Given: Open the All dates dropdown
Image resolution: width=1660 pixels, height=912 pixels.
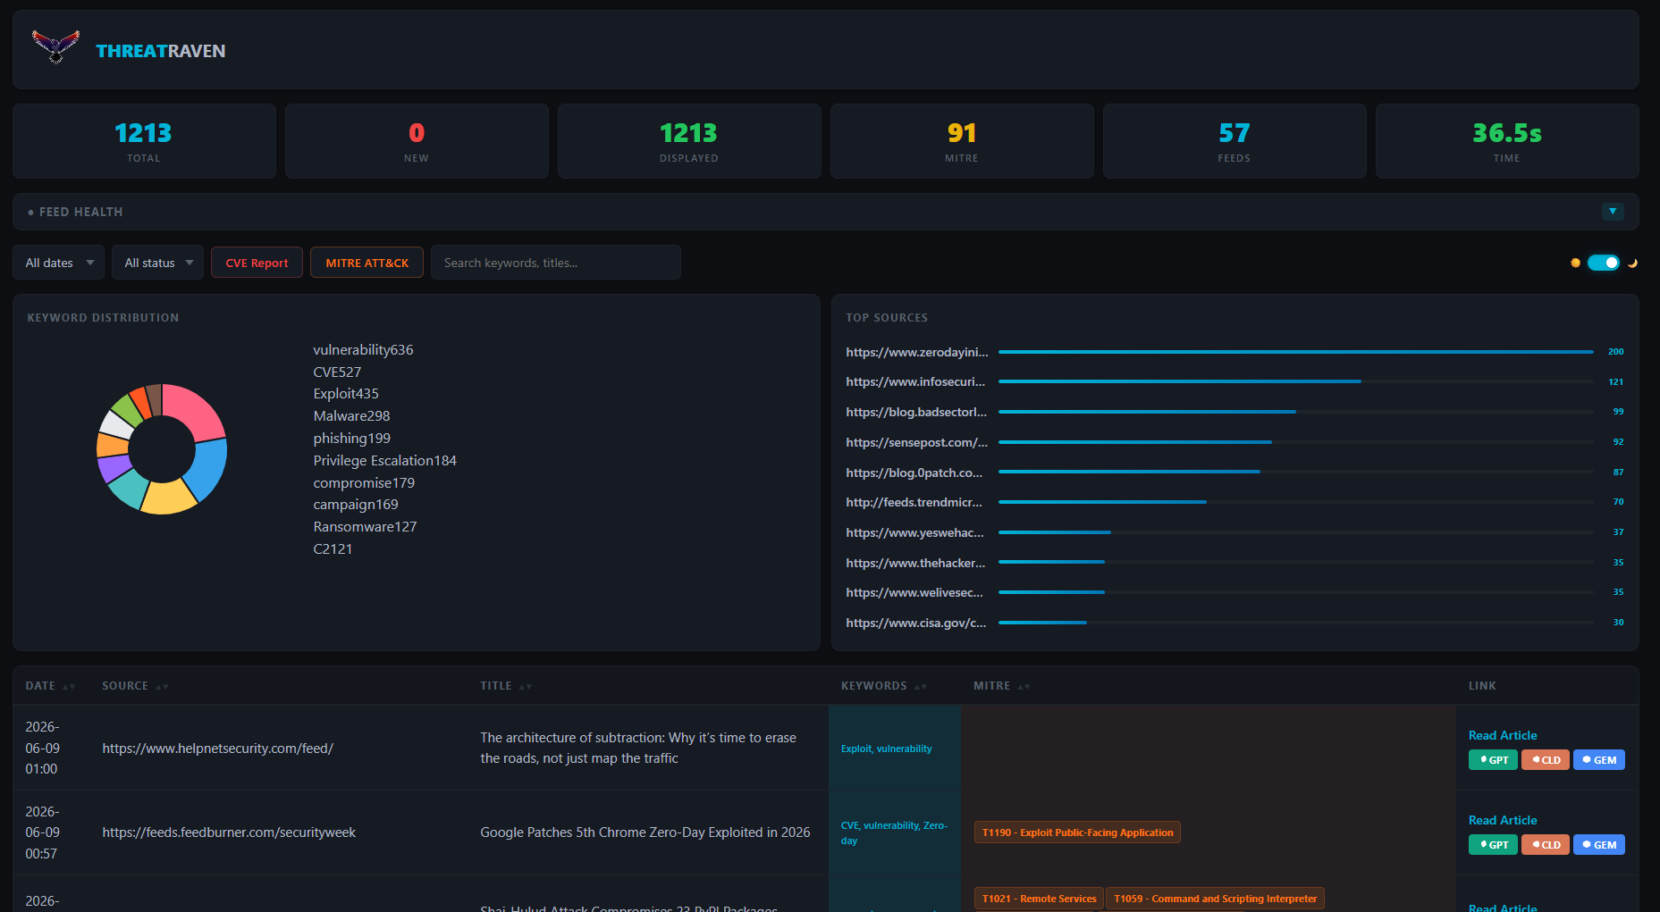Looking at the screenshot, I should pyautogui.click(x=59, y=263).
